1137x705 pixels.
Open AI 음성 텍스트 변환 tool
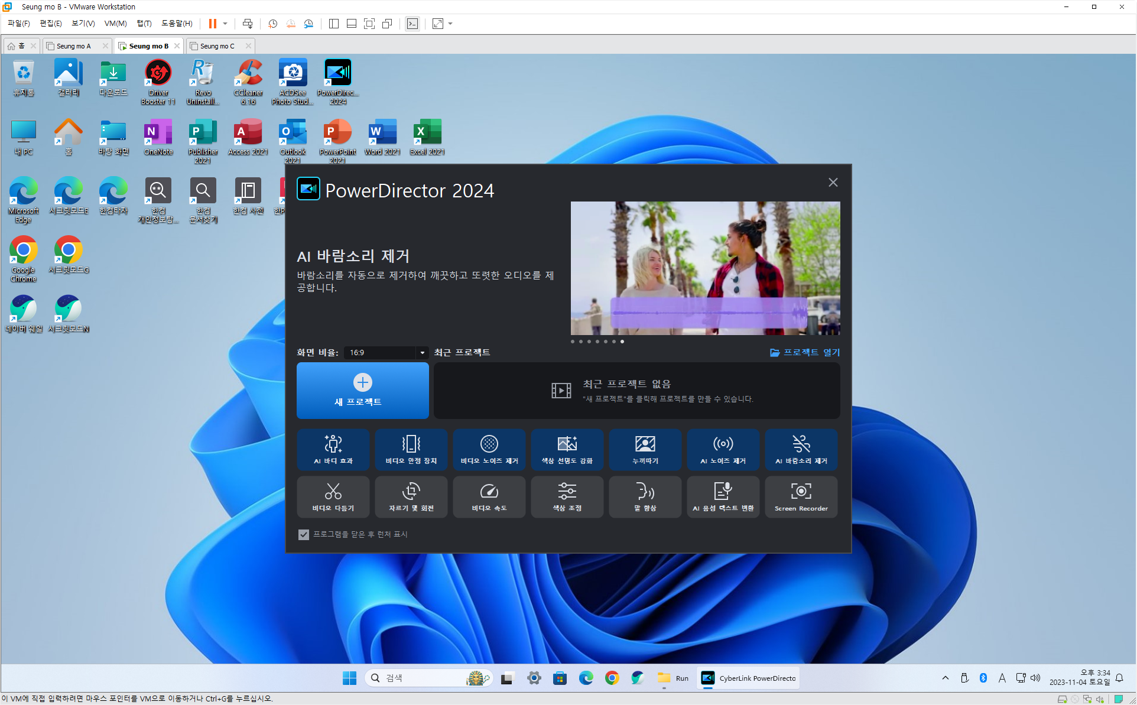(723, 497)
